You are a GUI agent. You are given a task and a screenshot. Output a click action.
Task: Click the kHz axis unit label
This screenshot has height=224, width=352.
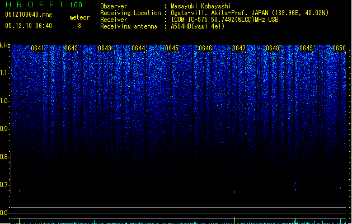pyautogui.click(x=5, y=45)
